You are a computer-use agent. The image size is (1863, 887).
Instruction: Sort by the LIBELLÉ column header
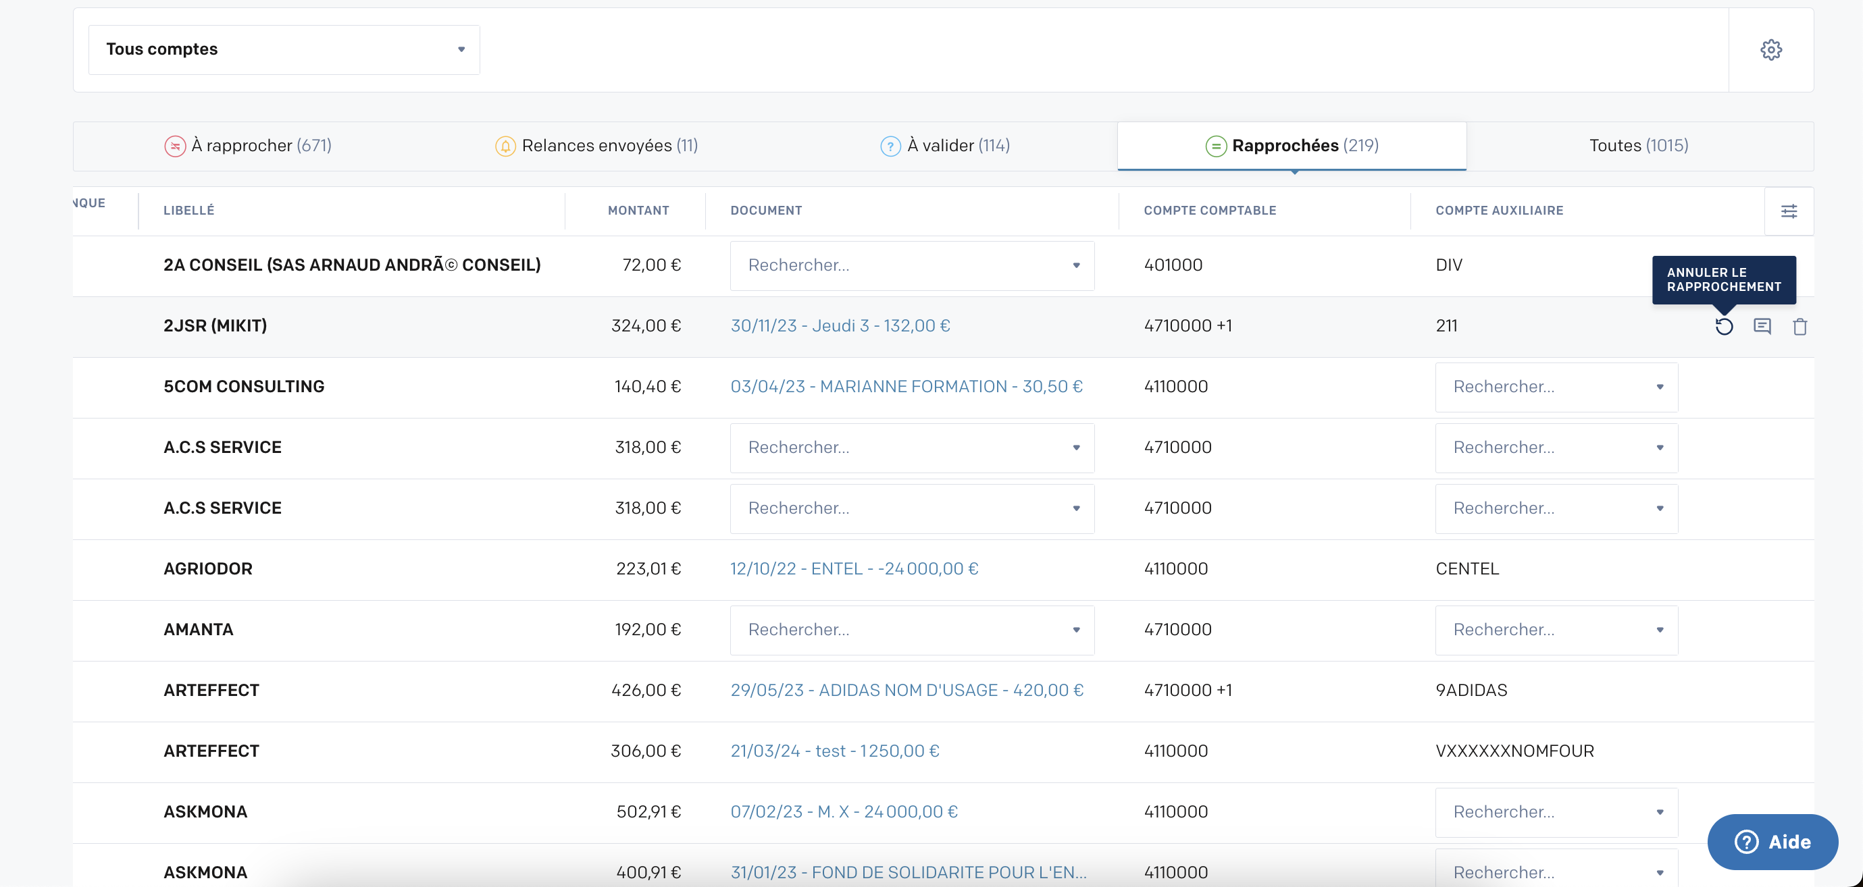[x=188, y=211]
